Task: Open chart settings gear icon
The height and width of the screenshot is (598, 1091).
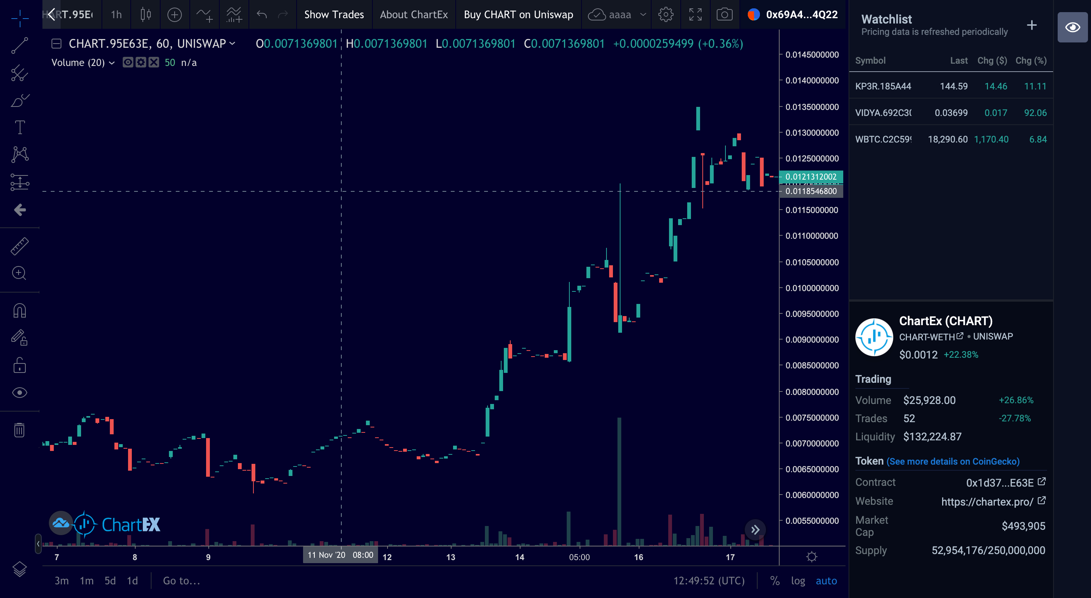Action: [665, 15]
